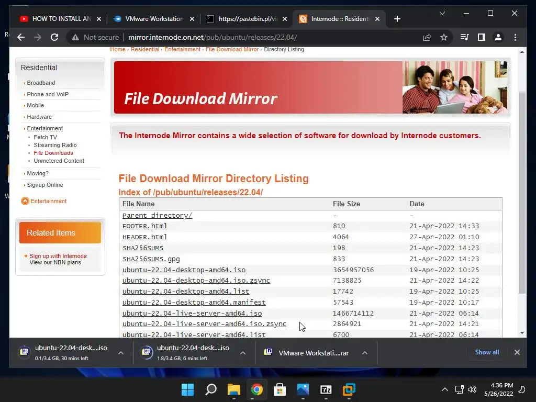Screen dimensions: 536x402
Task: Click the browser forward arrow
Action: (x=38, y=37)
